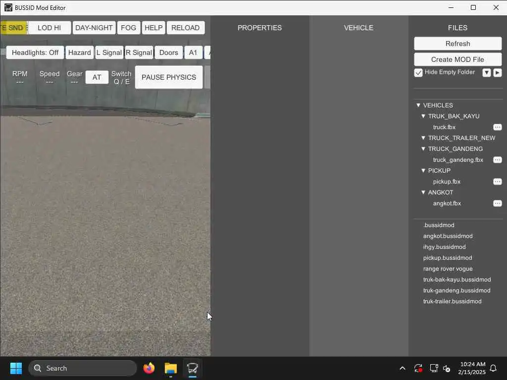Open File Explorer from the taskbar

pyautogui.click(x=171, y=368)
